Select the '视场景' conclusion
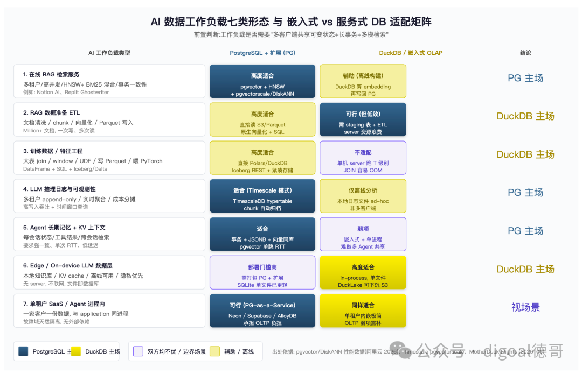 pyautogui.click(x=525, y=307)
